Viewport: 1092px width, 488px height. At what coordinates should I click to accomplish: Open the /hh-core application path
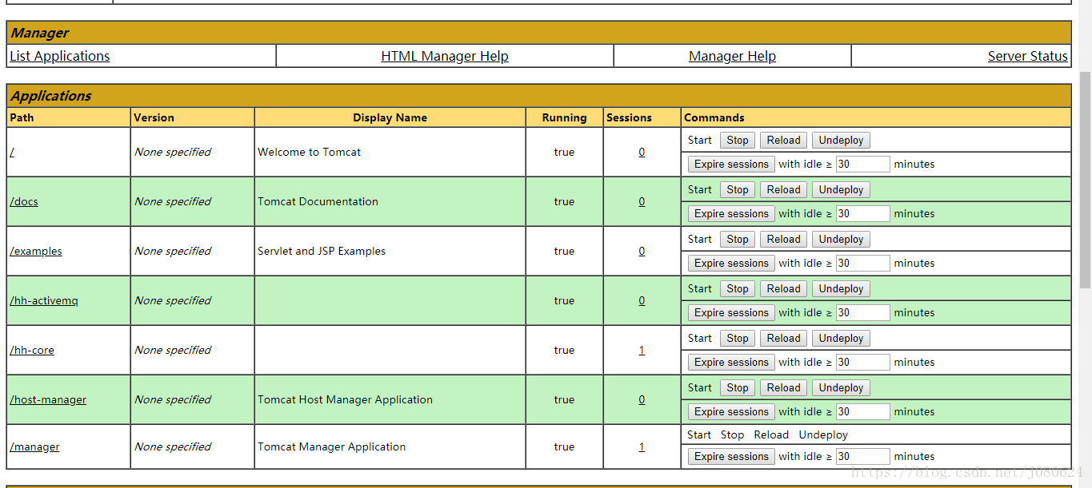click(x=32, y=350)
